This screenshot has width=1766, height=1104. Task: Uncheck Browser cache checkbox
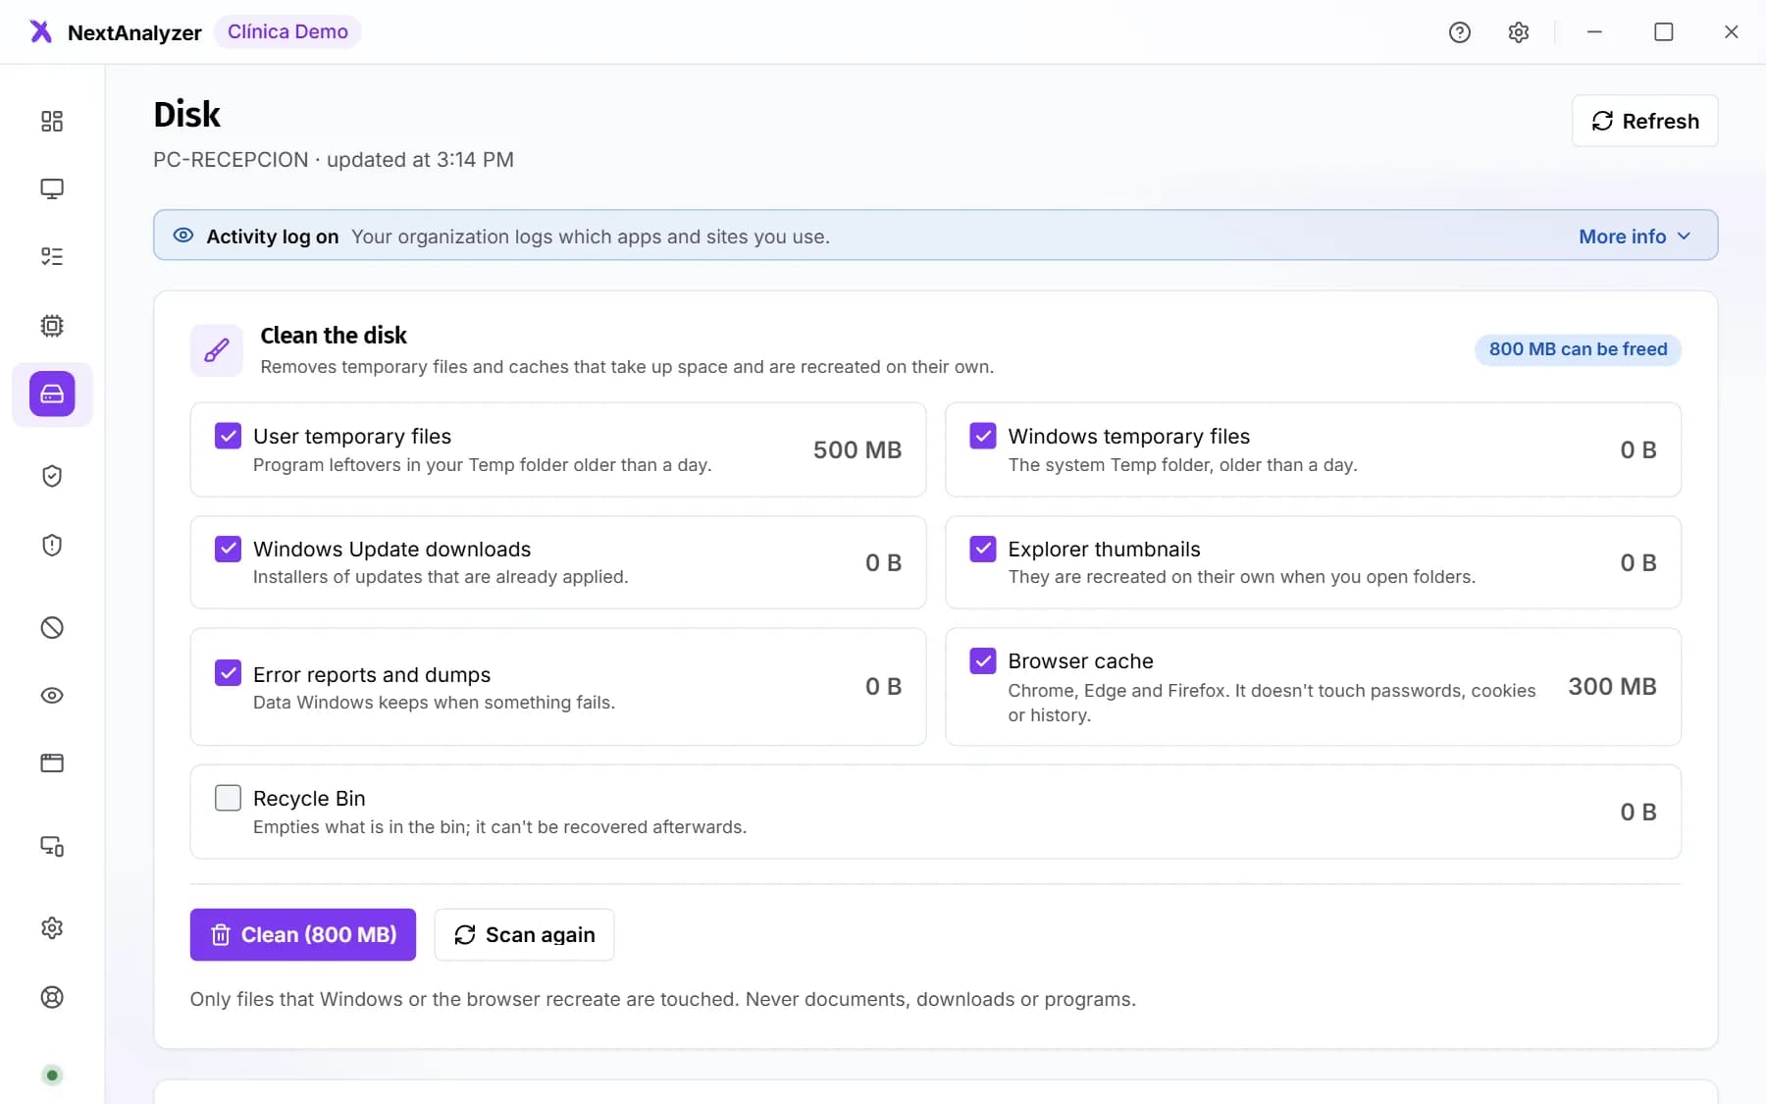(983, 661)
